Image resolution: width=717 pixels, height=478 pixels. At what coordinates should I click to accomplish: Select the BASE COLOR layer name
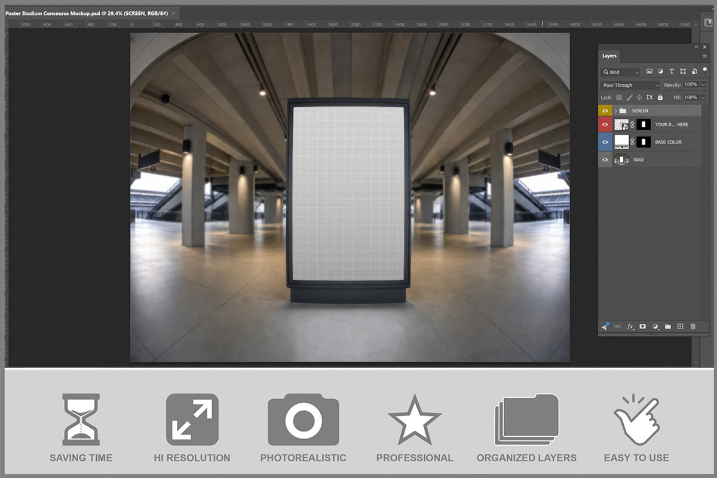coord(669,142)
